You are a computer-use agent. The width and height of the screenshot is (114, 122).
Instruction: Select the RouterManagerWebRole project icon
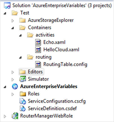pos(15,116)
